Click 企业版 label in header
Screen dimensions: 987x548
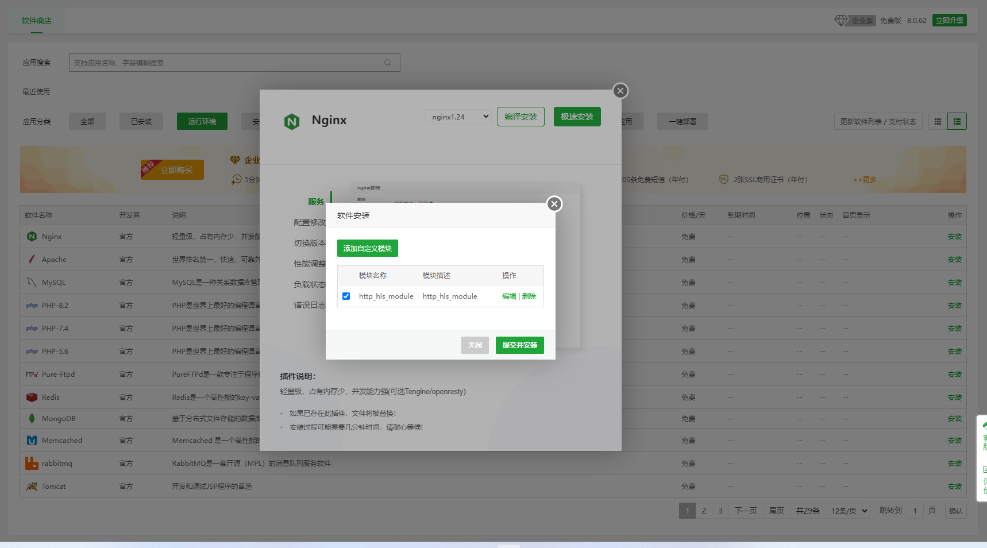pyautogui.click(x=862, y=21)
